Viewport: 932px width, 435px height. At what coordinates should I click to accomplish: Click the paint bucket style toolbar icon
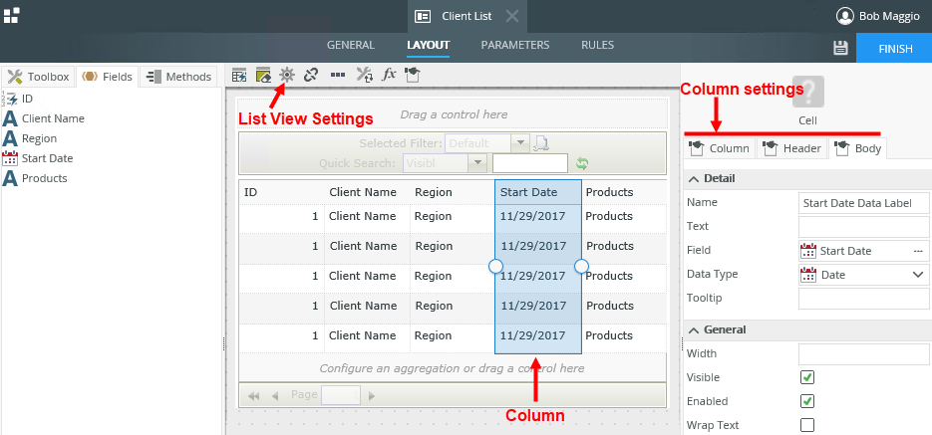point(413,75)
